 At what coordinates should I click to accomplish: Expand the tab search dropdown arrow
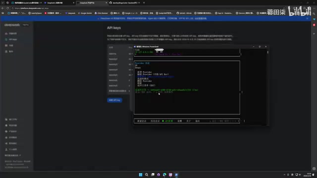pos(2,3)
